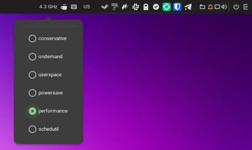Image resolution: width=252 pixels, height=150 pixels.
Task: Click the checkmark circle tray icon
Action: coord(156,7)
